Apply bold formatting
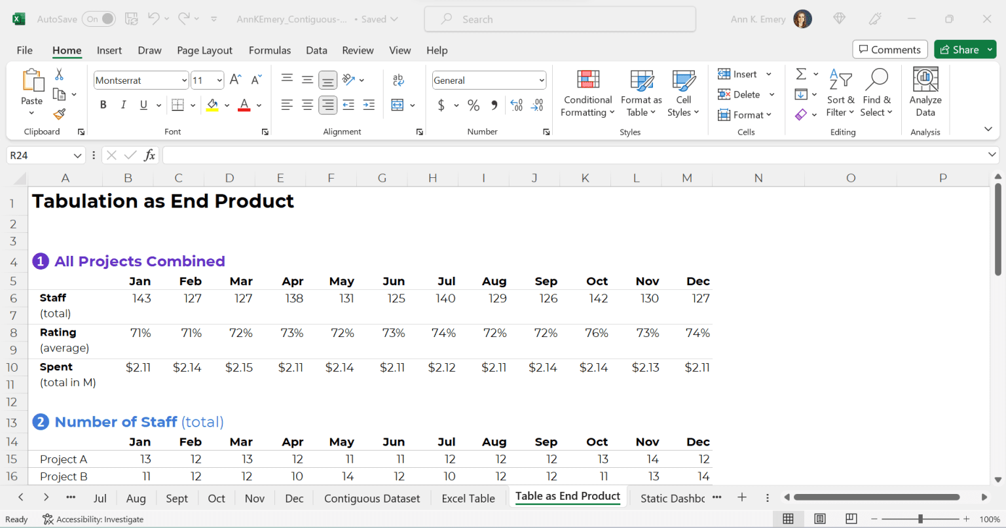The image size is (1006, 528). [103, 105]
